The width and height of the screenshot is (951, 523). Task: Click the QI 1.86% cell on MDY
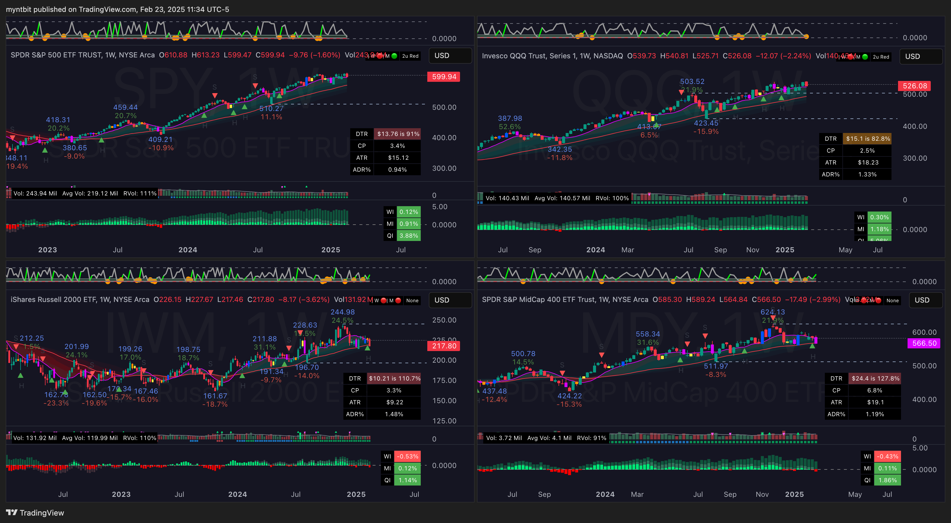(888, 480)
